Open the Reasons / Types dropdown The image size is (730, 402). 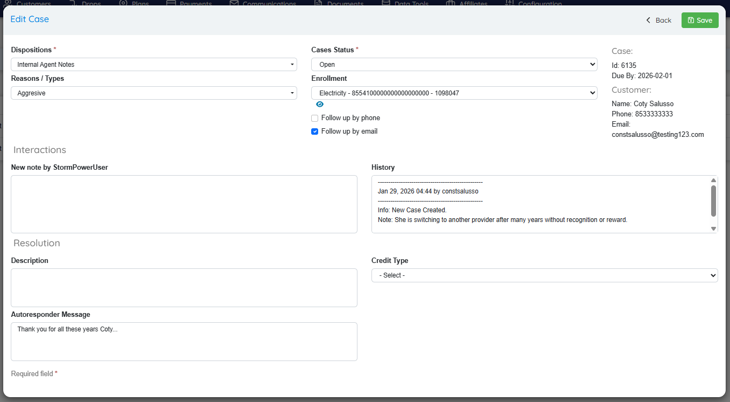tap(154, 93)
